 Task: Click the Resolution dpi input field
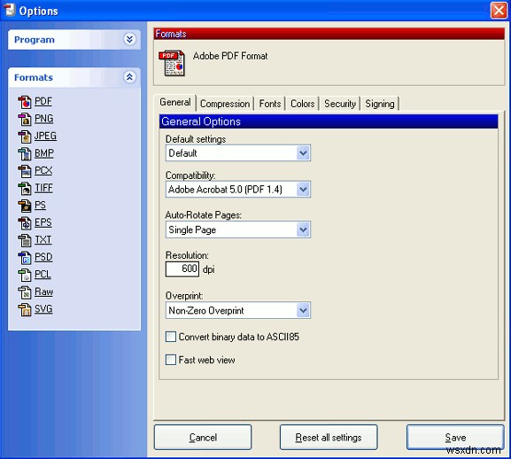(182, 269)
